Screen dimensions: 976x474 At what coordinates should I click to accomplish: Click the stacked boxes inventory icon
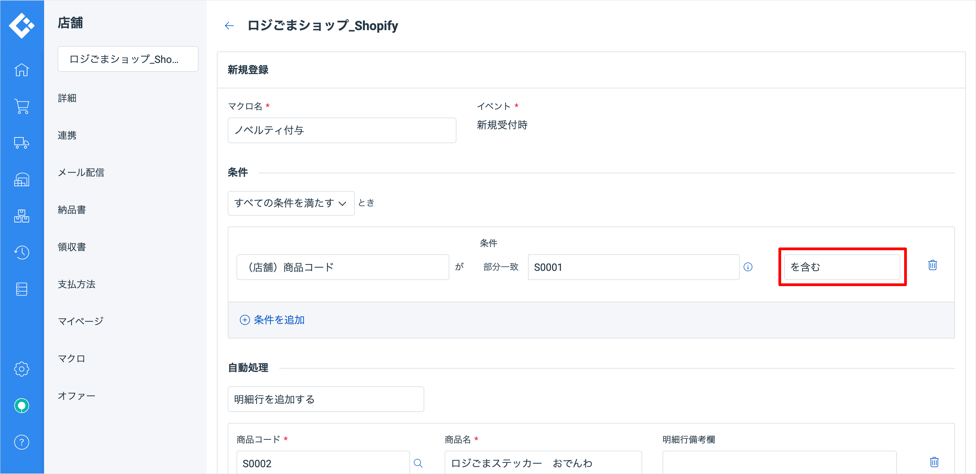pyautogui.click(x=22, y=216)
